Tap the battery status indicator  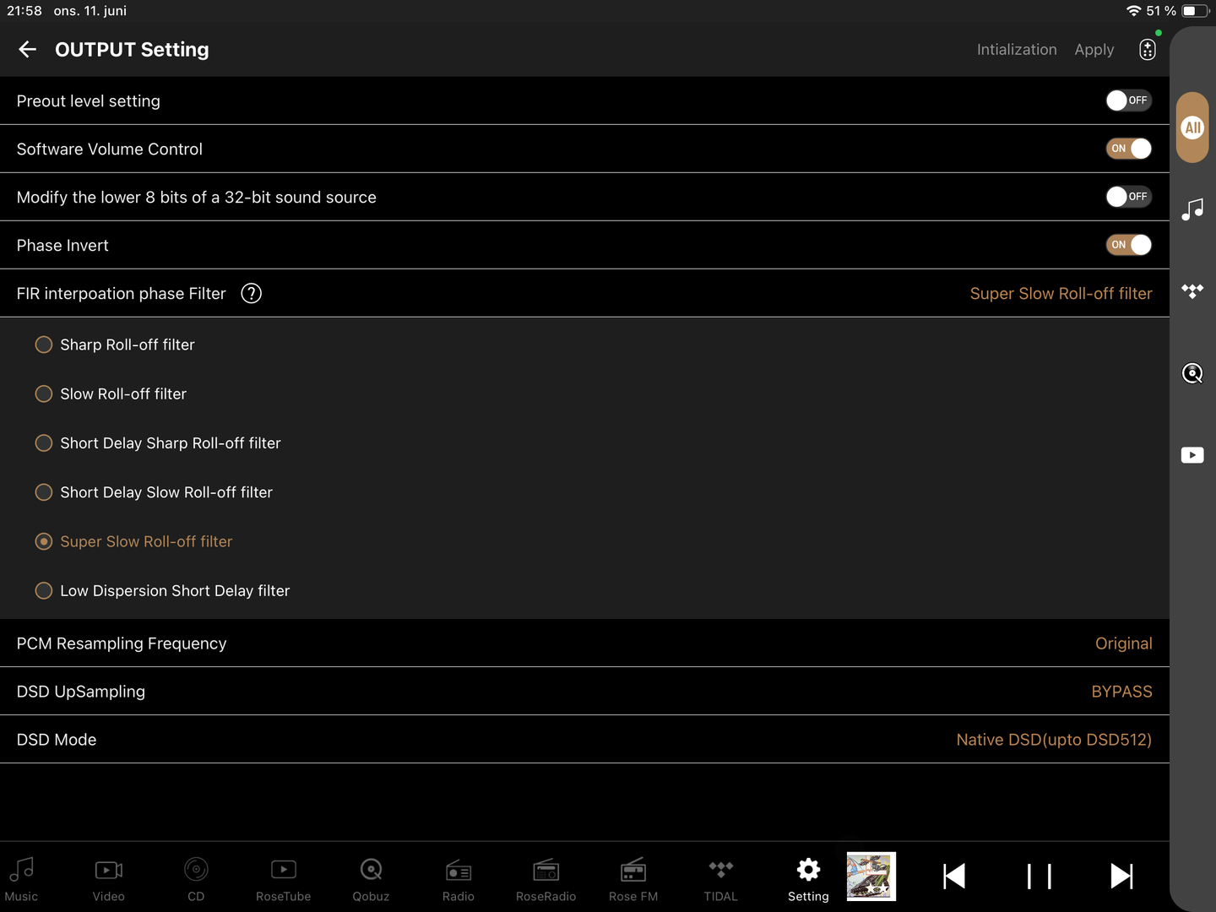pyautogui.click(x=1195, y=11)
